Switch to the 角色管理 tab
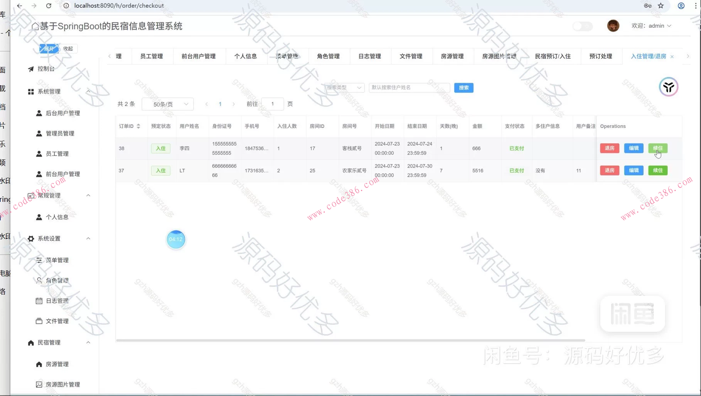Image resolution: width=701 pixels, height=396 pixels. pyautogui.click(x=328, y=56)
